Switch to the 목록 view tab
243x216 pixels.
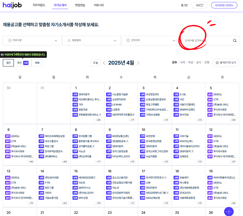37,63
